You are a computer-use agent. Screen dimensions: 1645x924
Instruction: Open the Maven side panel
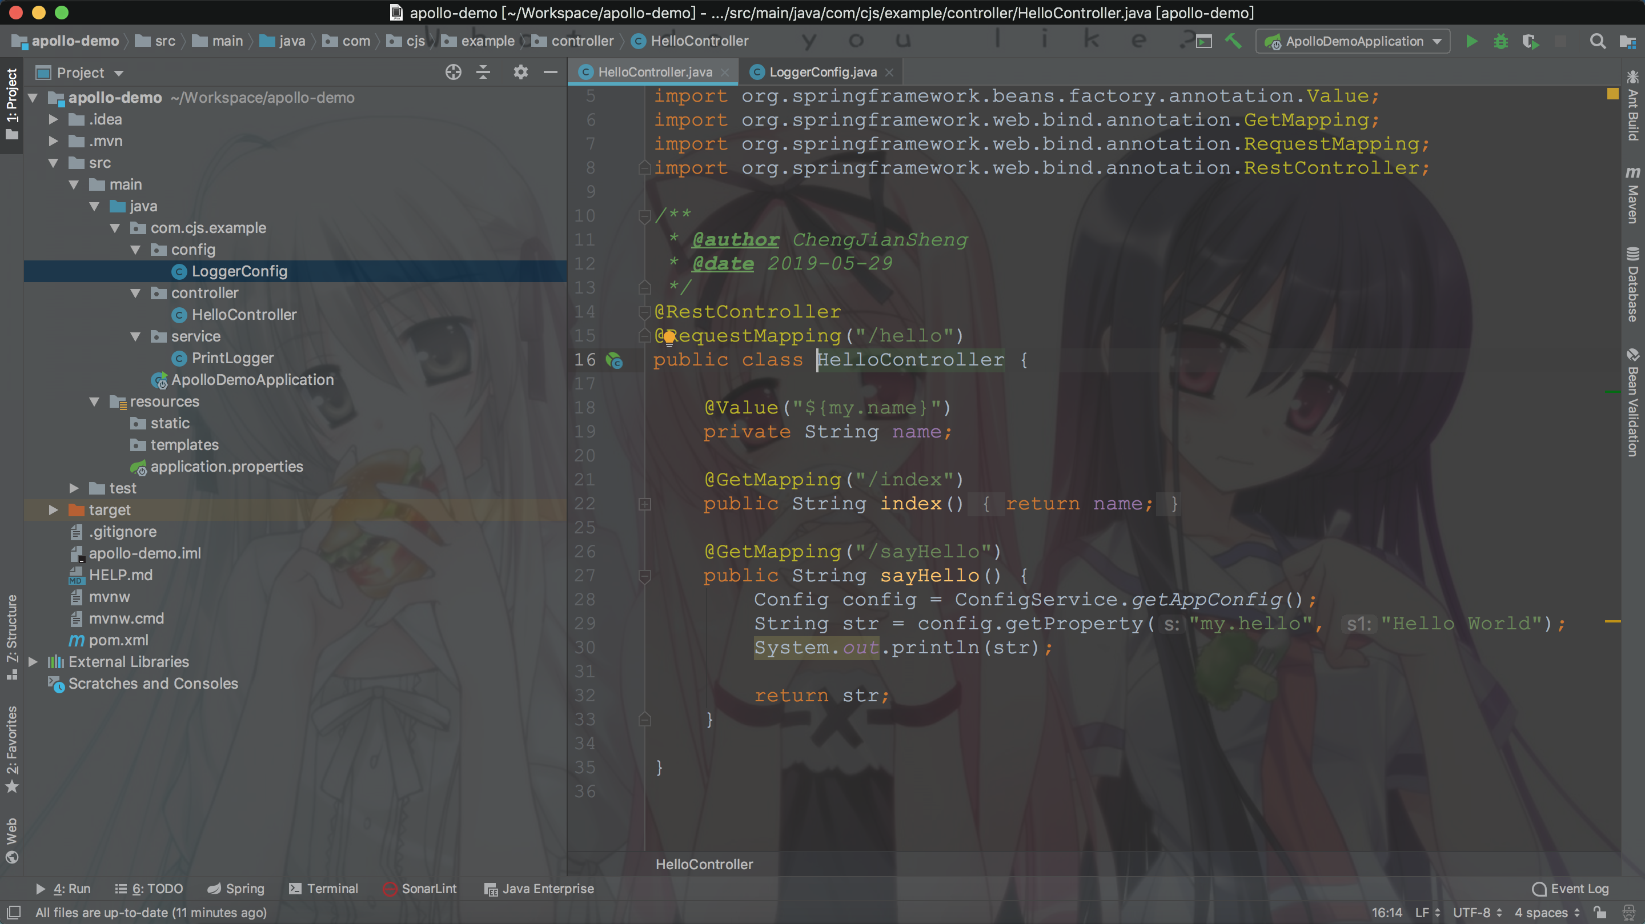click(x=1633, y=195)
